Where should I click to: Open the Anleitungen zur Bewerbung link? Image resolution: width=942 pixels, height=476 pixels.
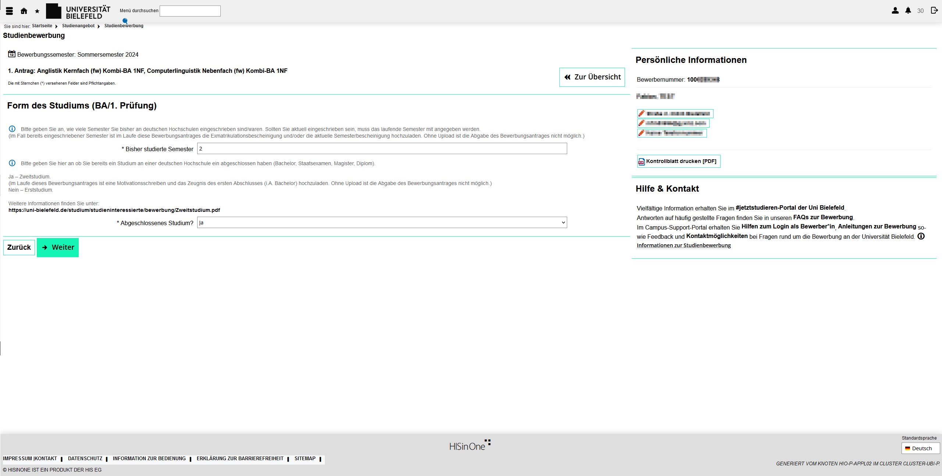(x=877, y=227)
